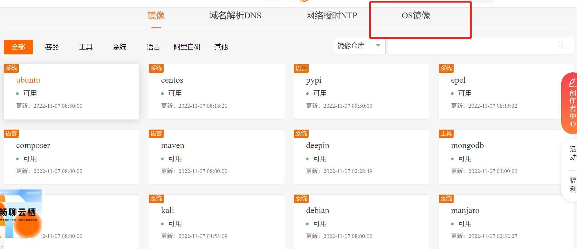Click the 系统 tag on kali card
Viewport: 577px width, 249px height.
click(156, 198)
